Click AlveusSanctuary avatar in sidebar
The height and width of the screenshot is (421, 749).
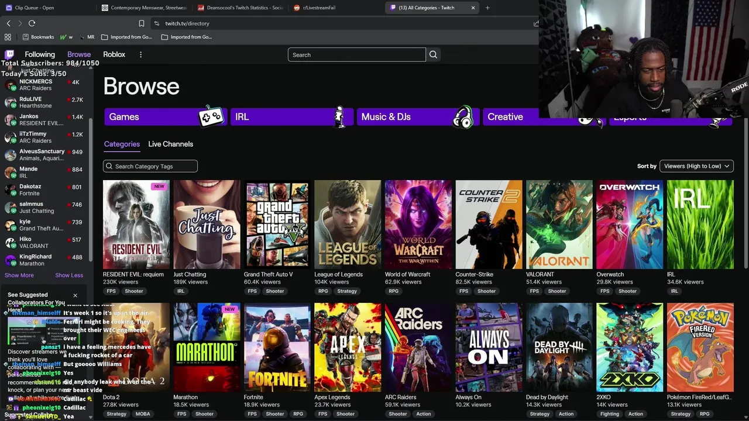(x=10, y=155)
